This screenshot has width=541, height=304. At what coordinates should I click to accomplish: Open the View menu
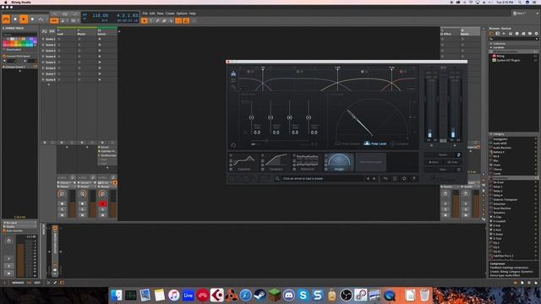point(160,14)
